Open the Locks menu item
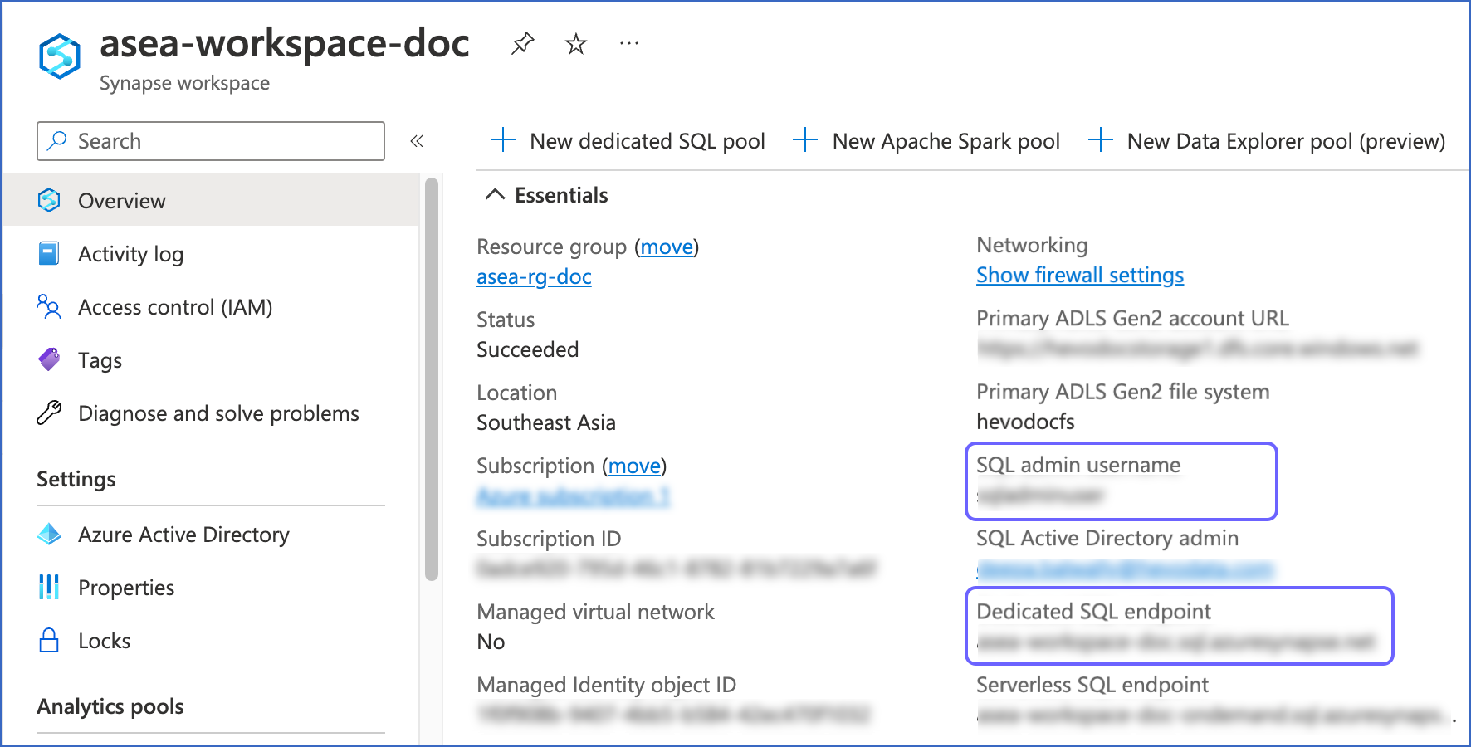Viewport: 1471px width, 747px height. (211, 640)
